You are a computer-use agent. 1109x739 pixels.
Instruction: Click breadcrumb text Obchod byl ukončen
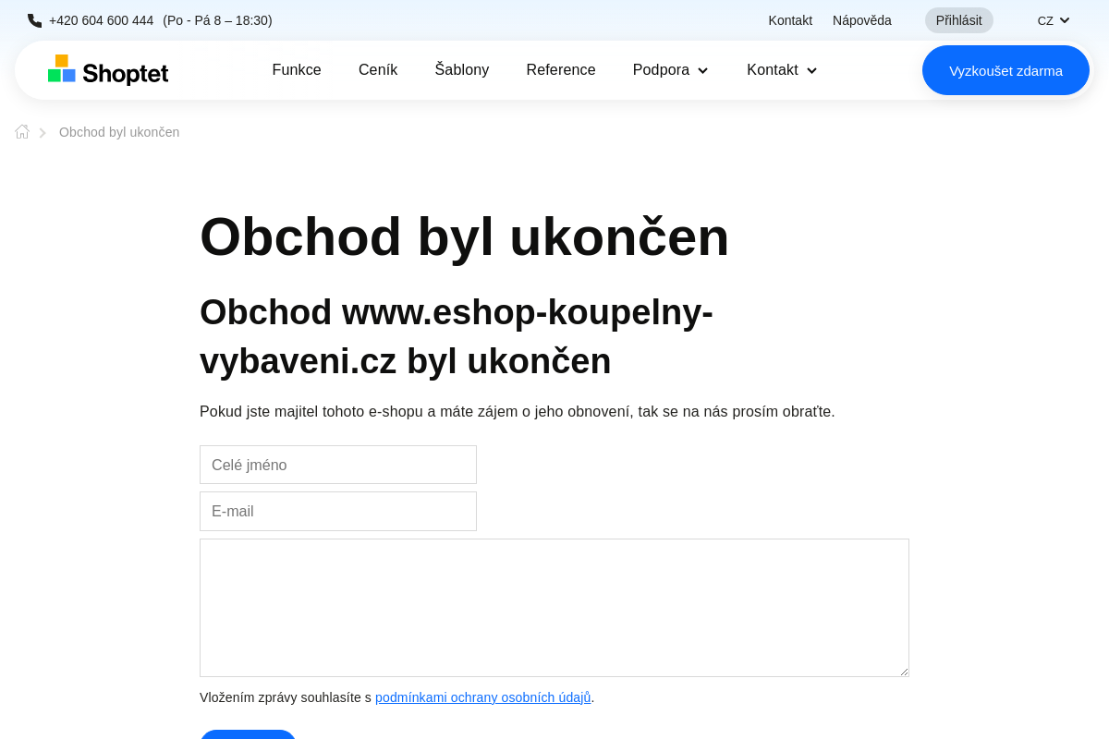pos(119,132)
